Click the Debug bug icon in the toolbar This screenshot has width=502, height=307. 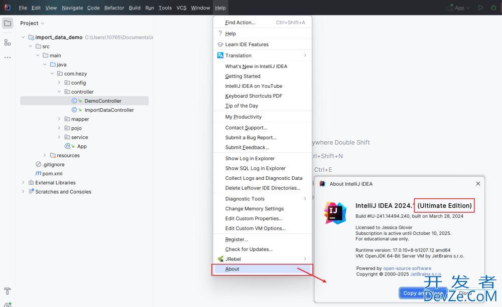pyautogui.click(x=493, y=8)
